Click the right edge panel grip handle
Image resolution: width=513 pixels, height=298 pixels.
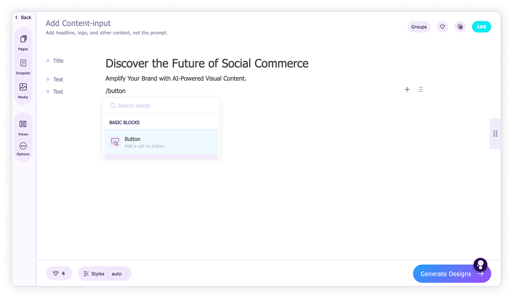coord(495,134)
